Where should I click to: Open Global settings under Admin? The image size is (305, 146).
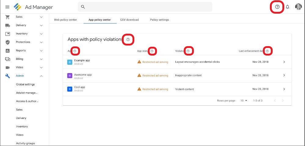tap(25, 84)
